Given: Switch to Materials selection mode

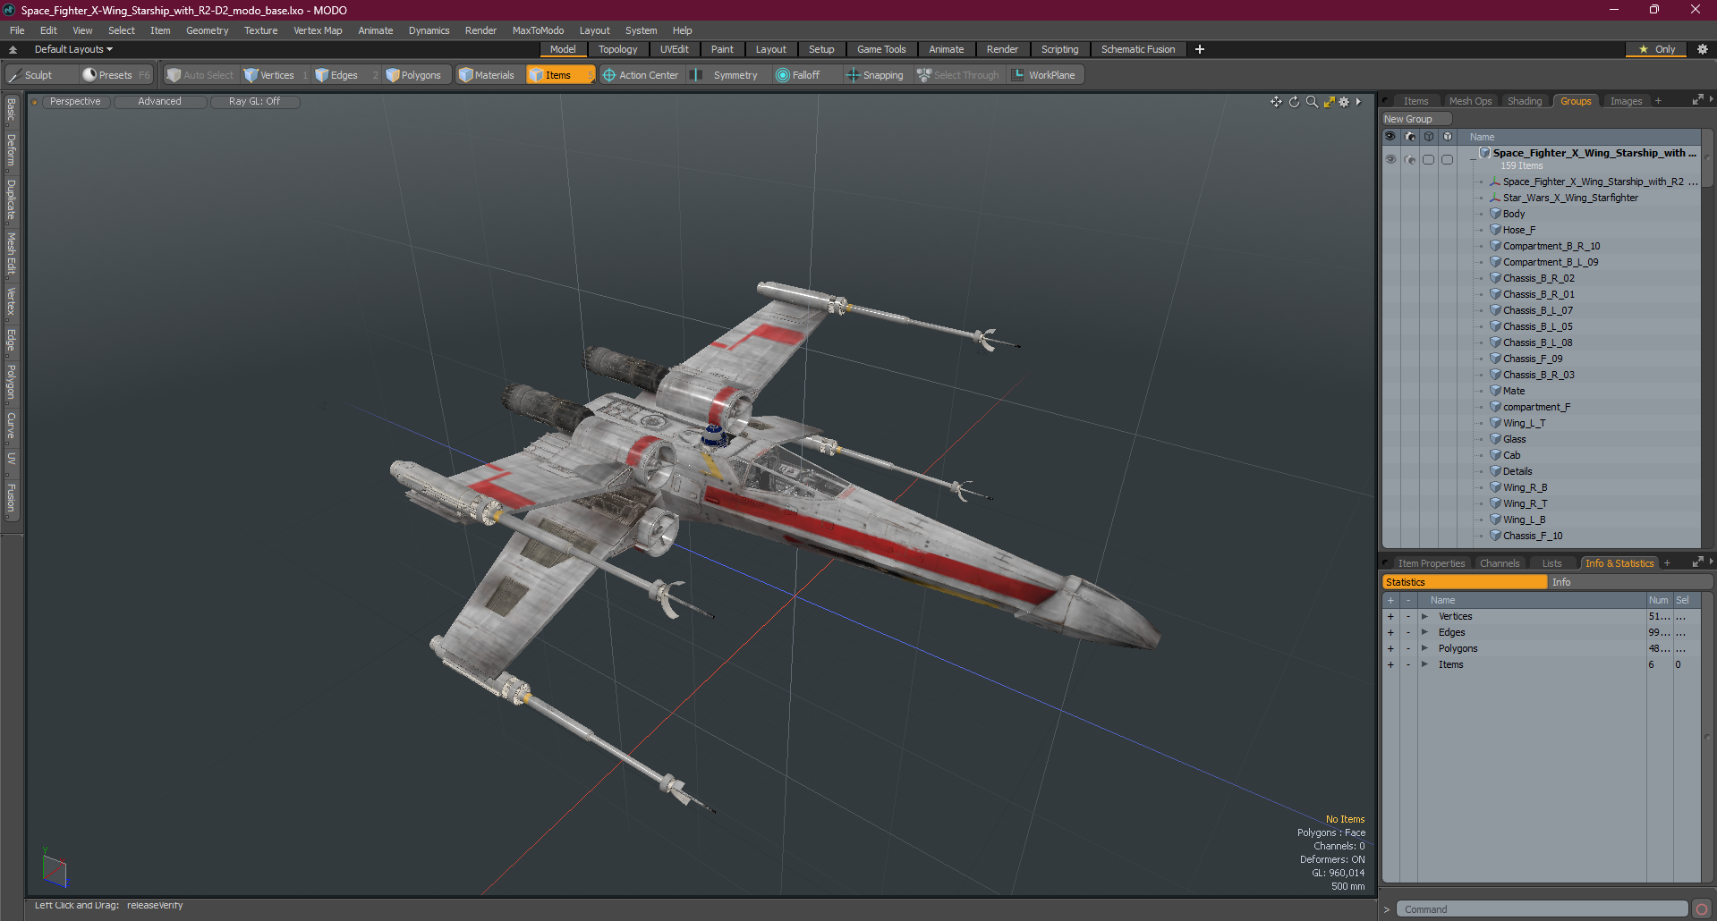Looking at the screenshot, I should coord(489,75).
